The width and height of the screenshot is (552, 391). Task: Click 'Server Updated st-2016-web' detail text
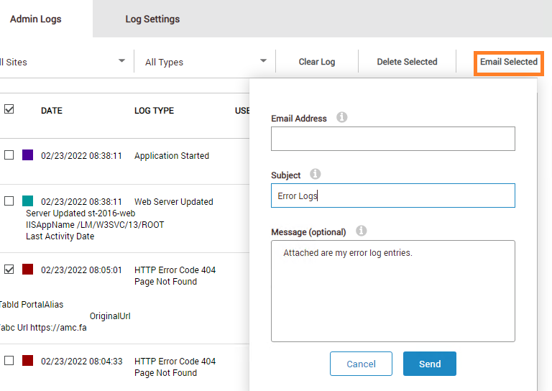[80, 213]
